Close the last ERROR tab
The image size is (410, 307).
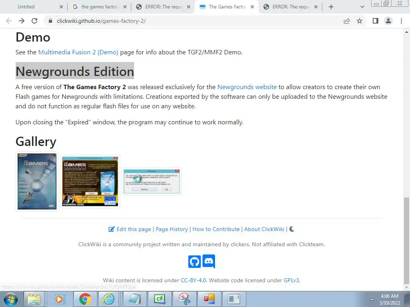tap(316, 7)
